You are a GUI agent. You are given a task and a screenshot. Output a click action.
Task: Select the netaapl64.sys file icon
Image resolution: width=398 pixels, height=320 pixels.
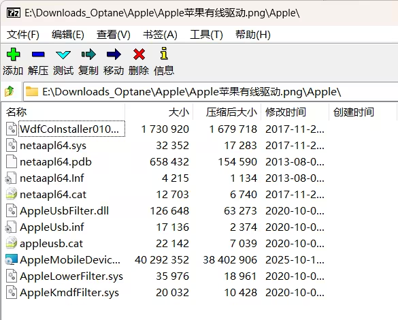click(12, 145)
